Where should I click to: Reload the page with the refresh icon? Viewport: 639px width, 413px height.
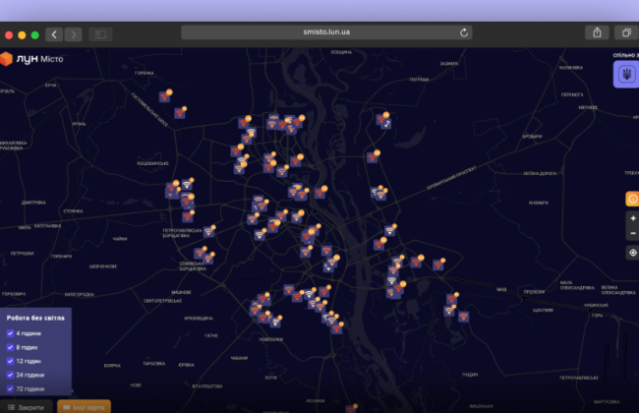point(464,32)
